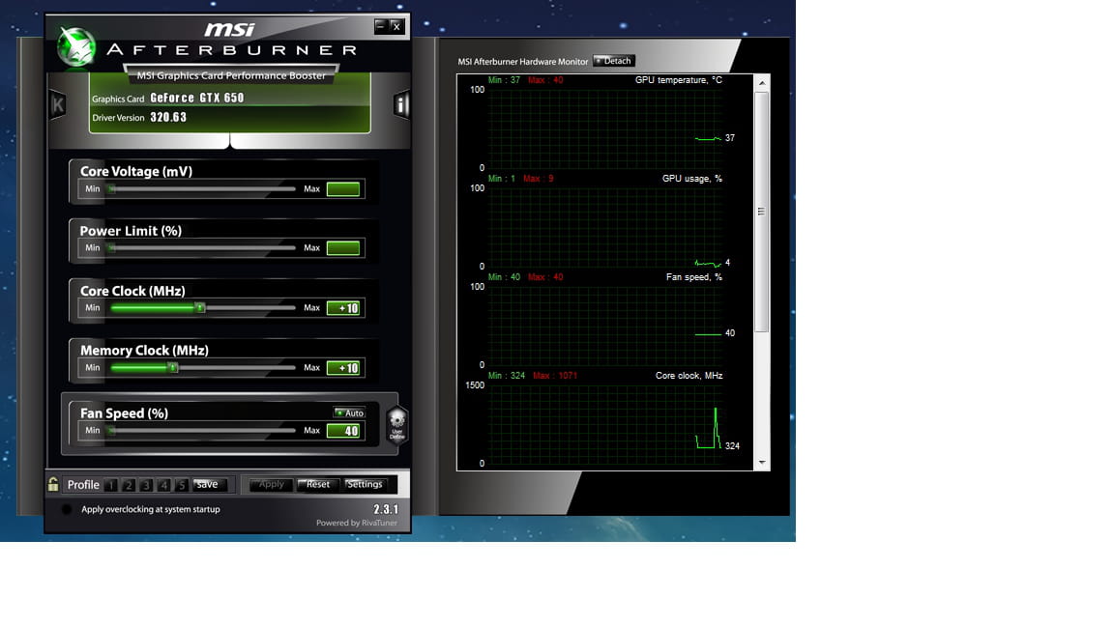This screenshot has width=1114, height=626.
Task: Click the Core clock graph
Action: pyautogui.click(x=605, y=425)
